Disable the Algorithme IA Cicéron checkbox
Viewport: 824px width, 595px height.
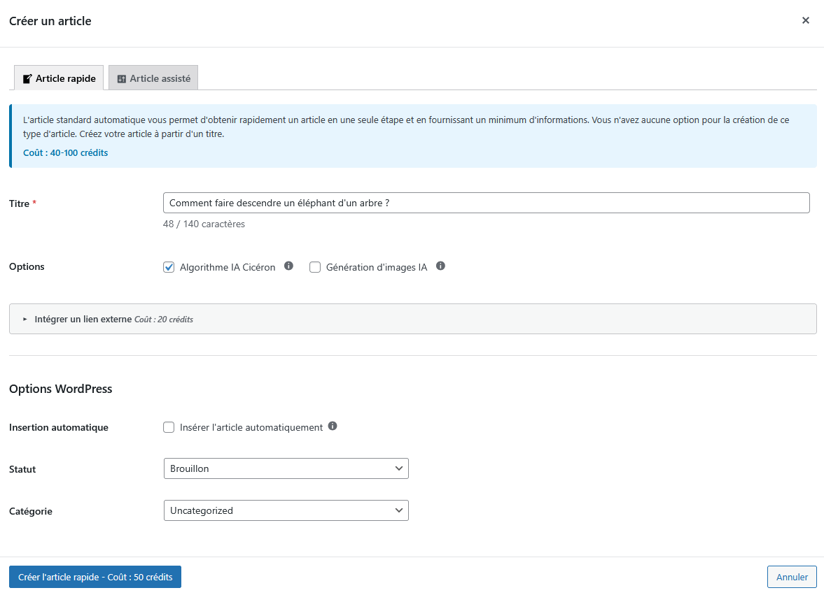169,266
